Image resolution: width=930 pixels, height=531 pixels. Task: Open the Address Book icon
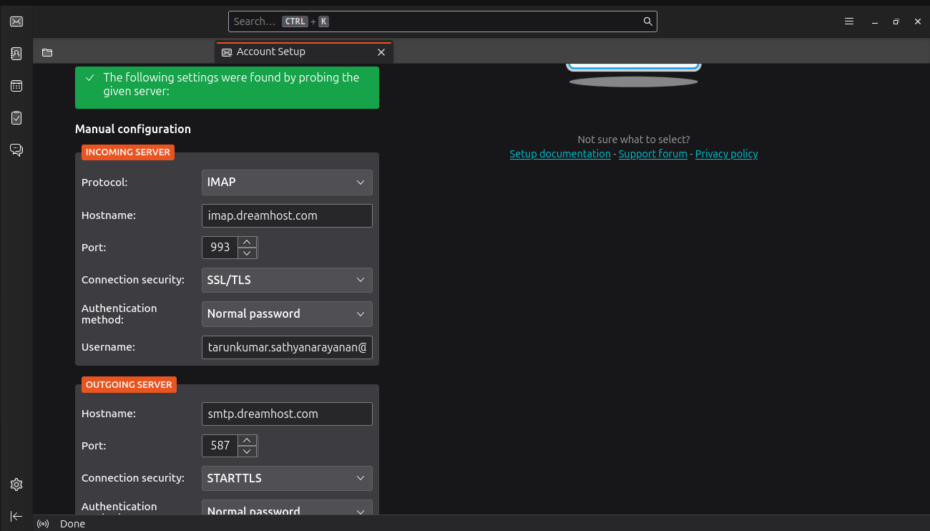pos(16,54)
